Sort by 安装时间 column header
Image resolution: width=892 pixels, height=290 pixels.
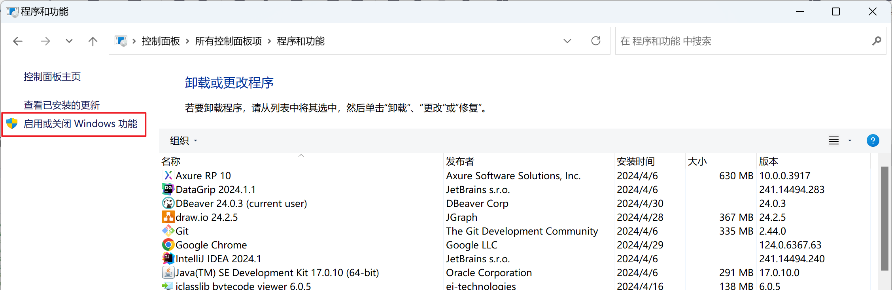pos(650,161)
